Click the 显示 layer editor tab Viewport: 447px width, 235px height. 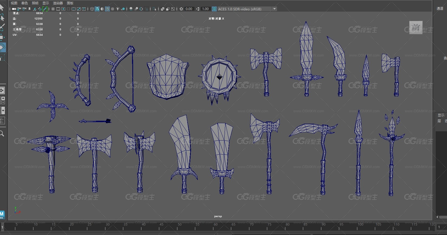click(x=441, y=115)
